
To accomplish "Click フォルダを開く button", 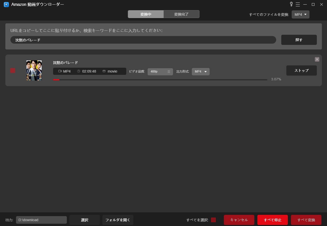I will [x=118, y=220].
